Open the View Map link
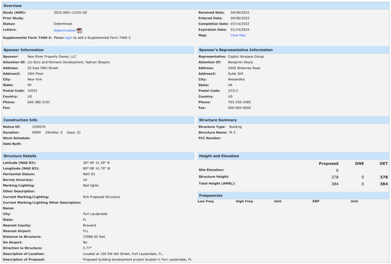The height and width of the screenshot is (264, 391). 238,35
